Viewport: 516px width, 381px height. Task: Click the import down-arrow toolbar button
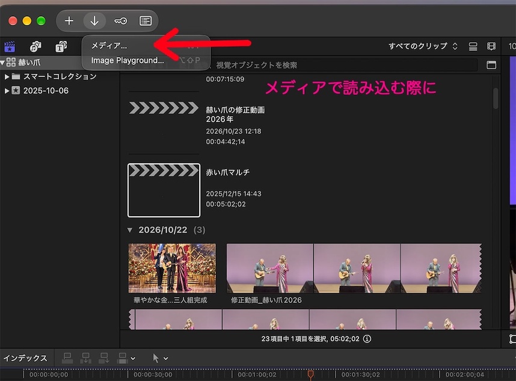pos(94,21)
